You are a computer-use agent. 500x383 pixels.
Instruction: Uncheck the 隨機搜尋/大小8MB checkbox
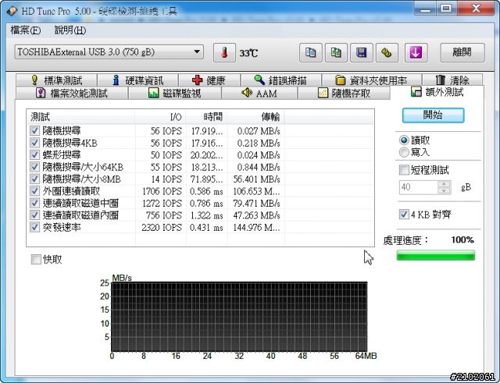34,179
